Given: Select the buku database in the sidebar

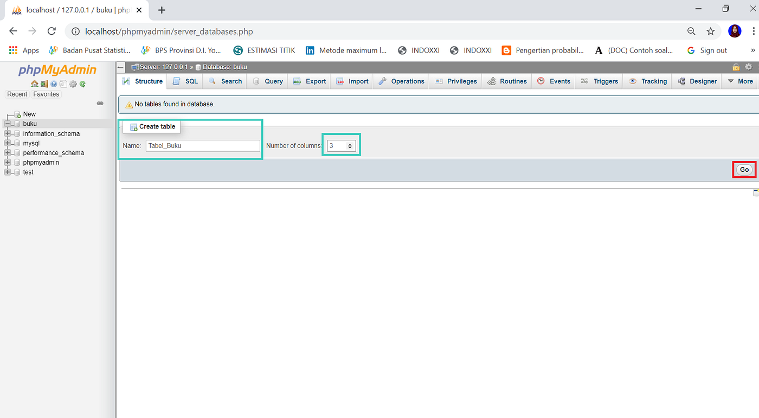Looking at the screenshot, I should point(29,123).
